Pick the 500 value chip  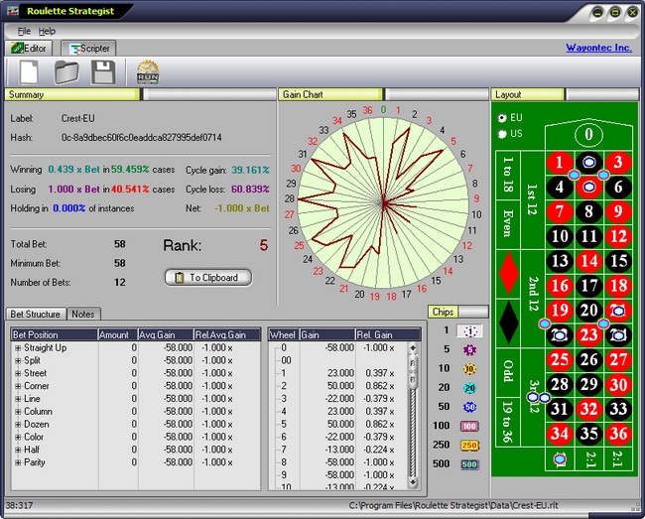[469, 464]
